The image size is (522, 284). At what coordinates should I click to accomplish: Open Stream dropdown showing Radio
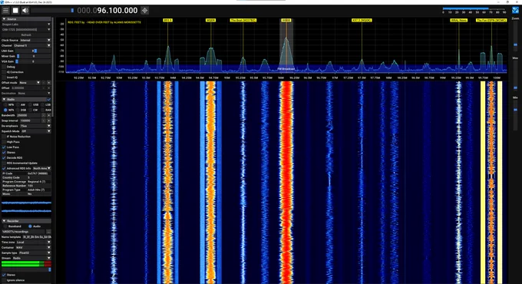31,258
